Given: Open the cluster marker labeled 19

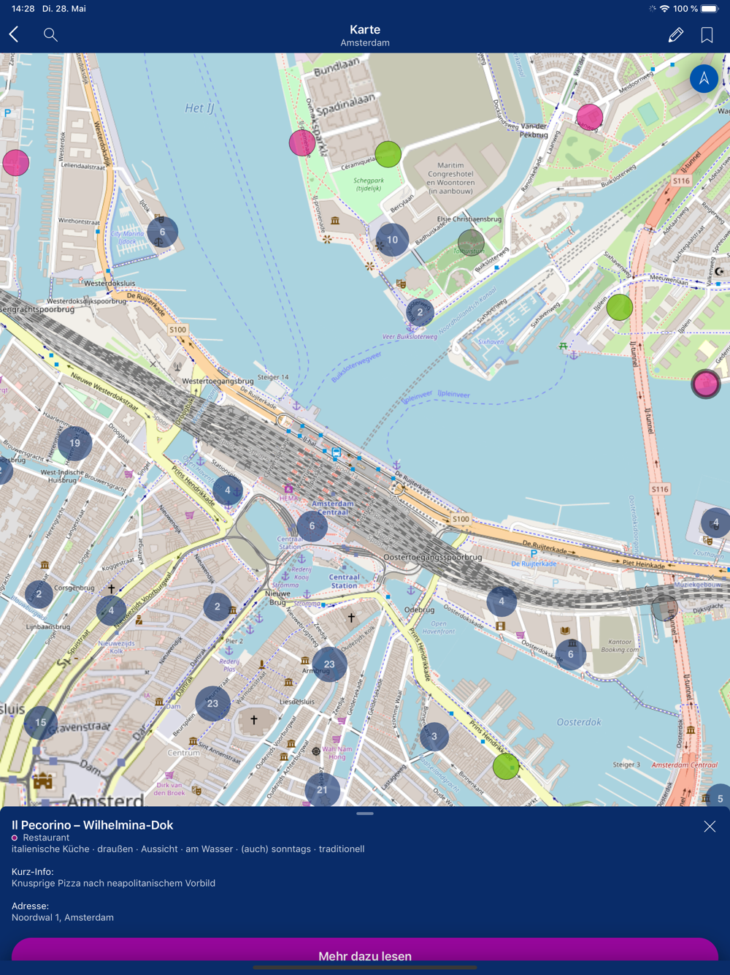Looking at the screenshot, I should 74,443.
